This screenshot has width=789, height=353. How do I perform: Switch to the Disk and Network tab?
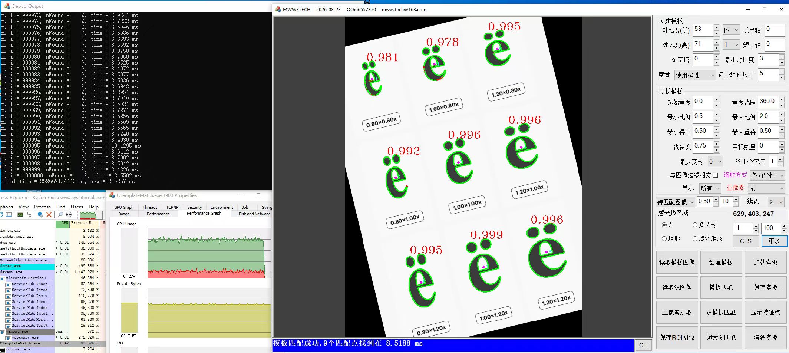254,214
